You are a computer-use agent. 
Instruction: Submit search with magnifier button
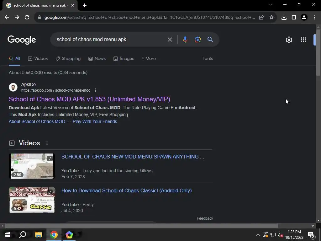point(210,40)
